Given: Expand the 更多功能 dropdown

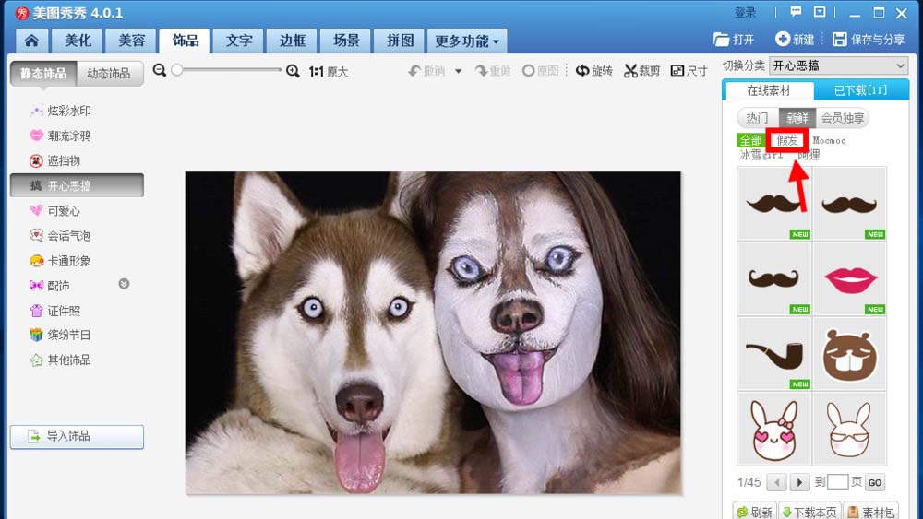Looking at the screenshot, I should coord(467,41).
